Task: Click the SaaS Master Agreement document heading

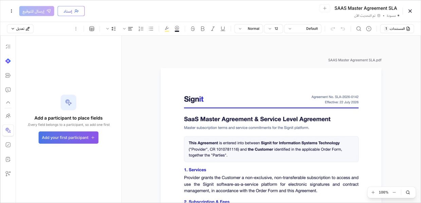Action: pyautogui.click(x=257, y=119)
